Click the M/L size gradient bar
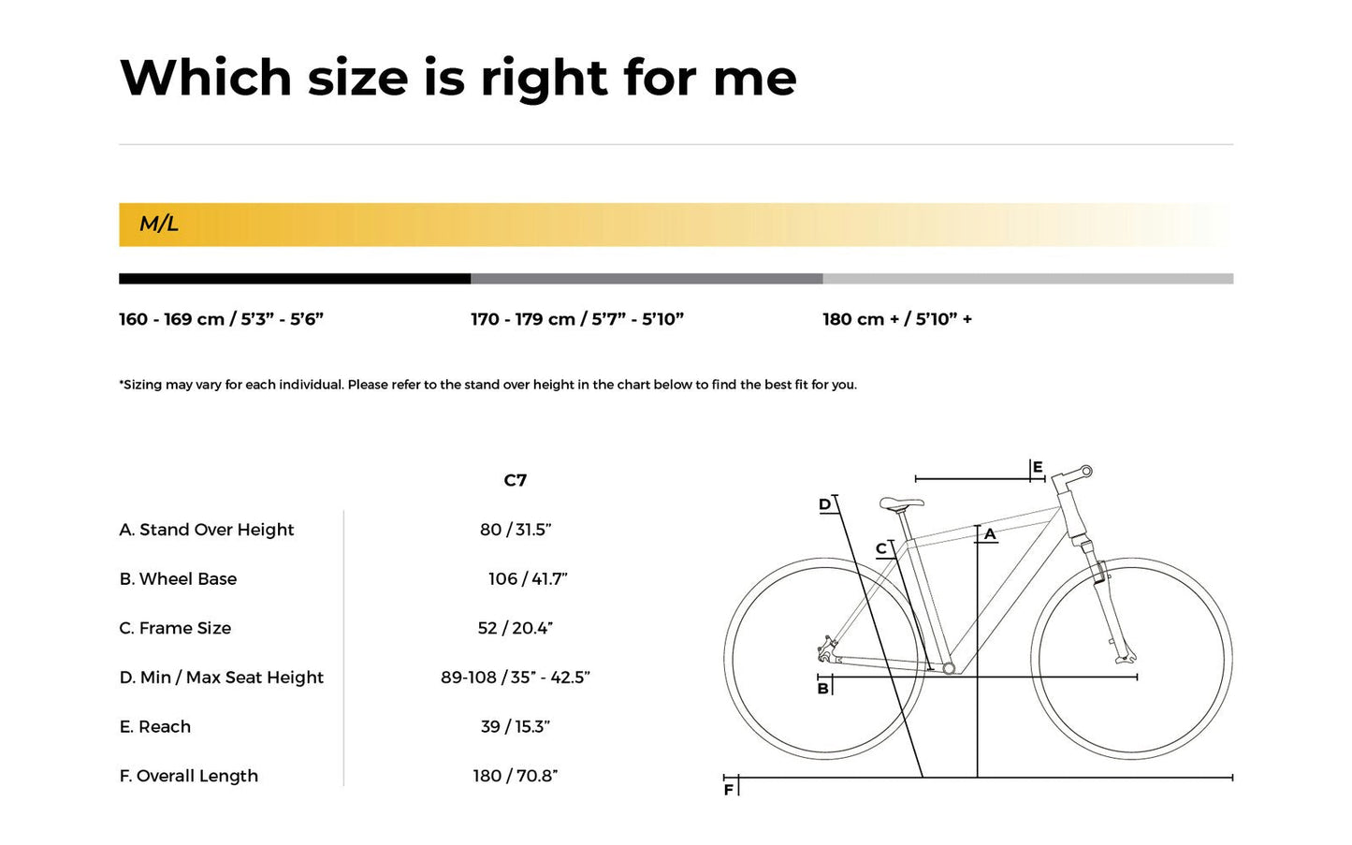The image size is (1352, 845). tap(676, 225)
